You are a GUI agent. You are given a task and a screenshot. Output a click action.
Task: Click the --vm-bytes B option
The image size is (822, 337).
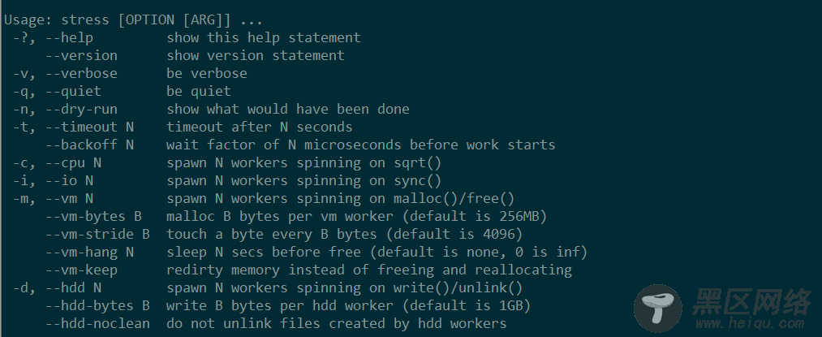(x=93, y=216)
